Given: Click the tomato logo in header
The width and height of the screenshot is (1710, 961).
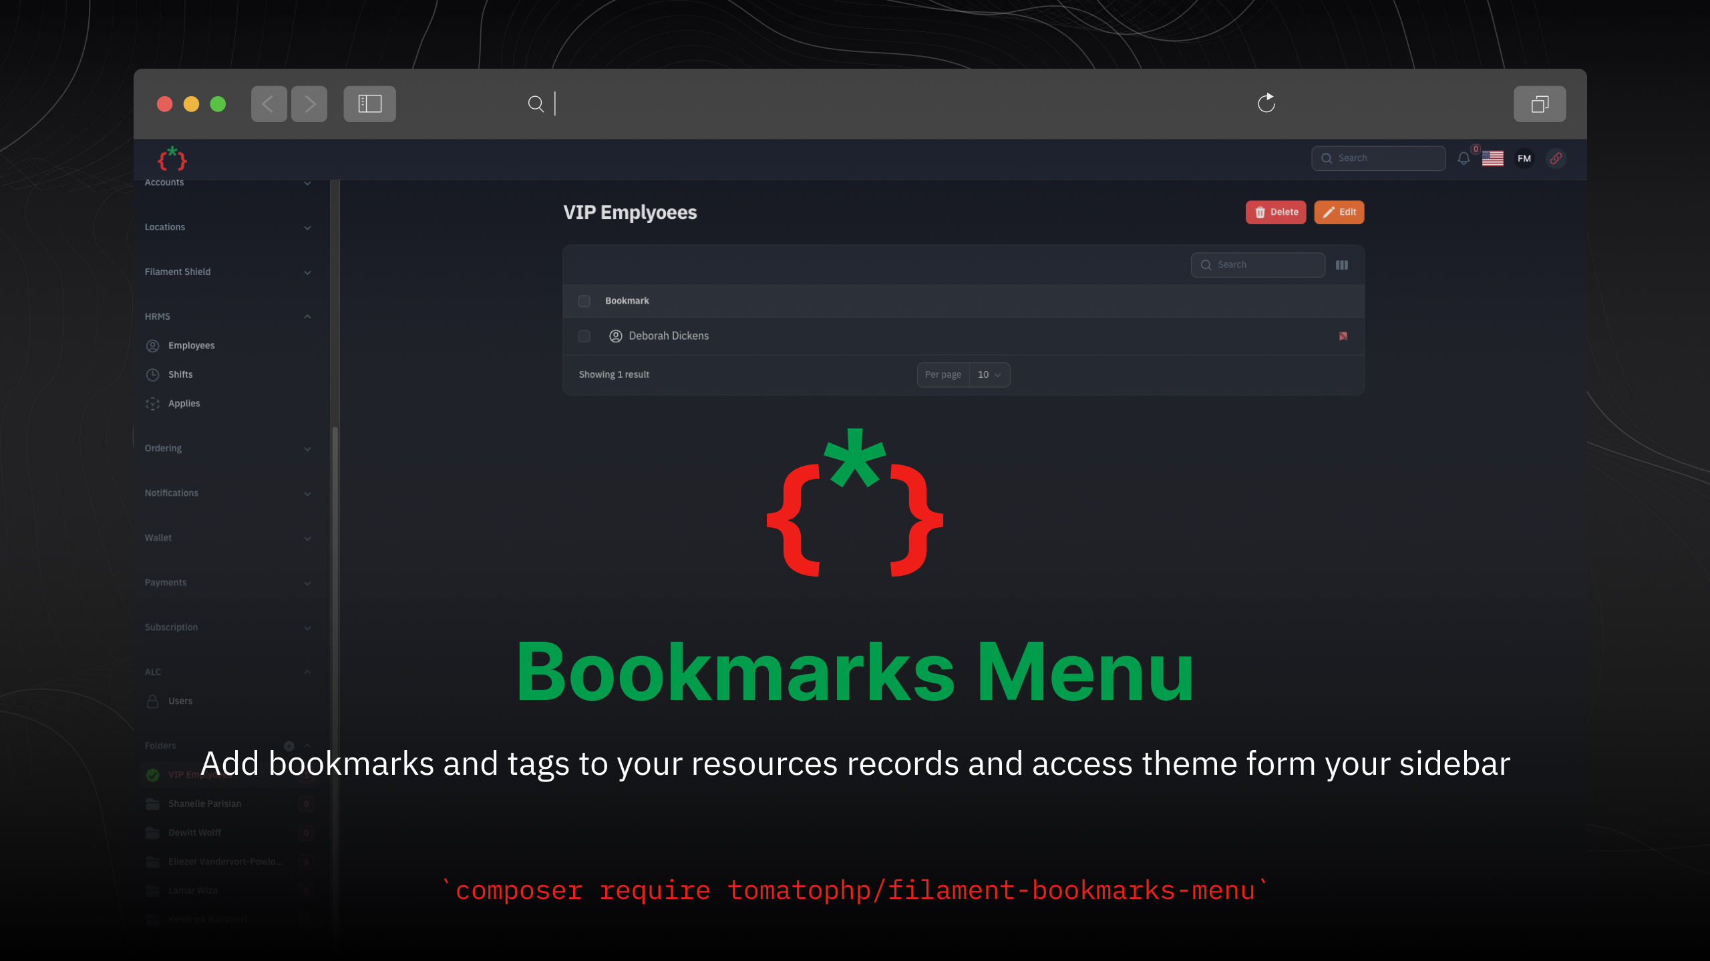Looking at the screenshot, I should (172, 159).
